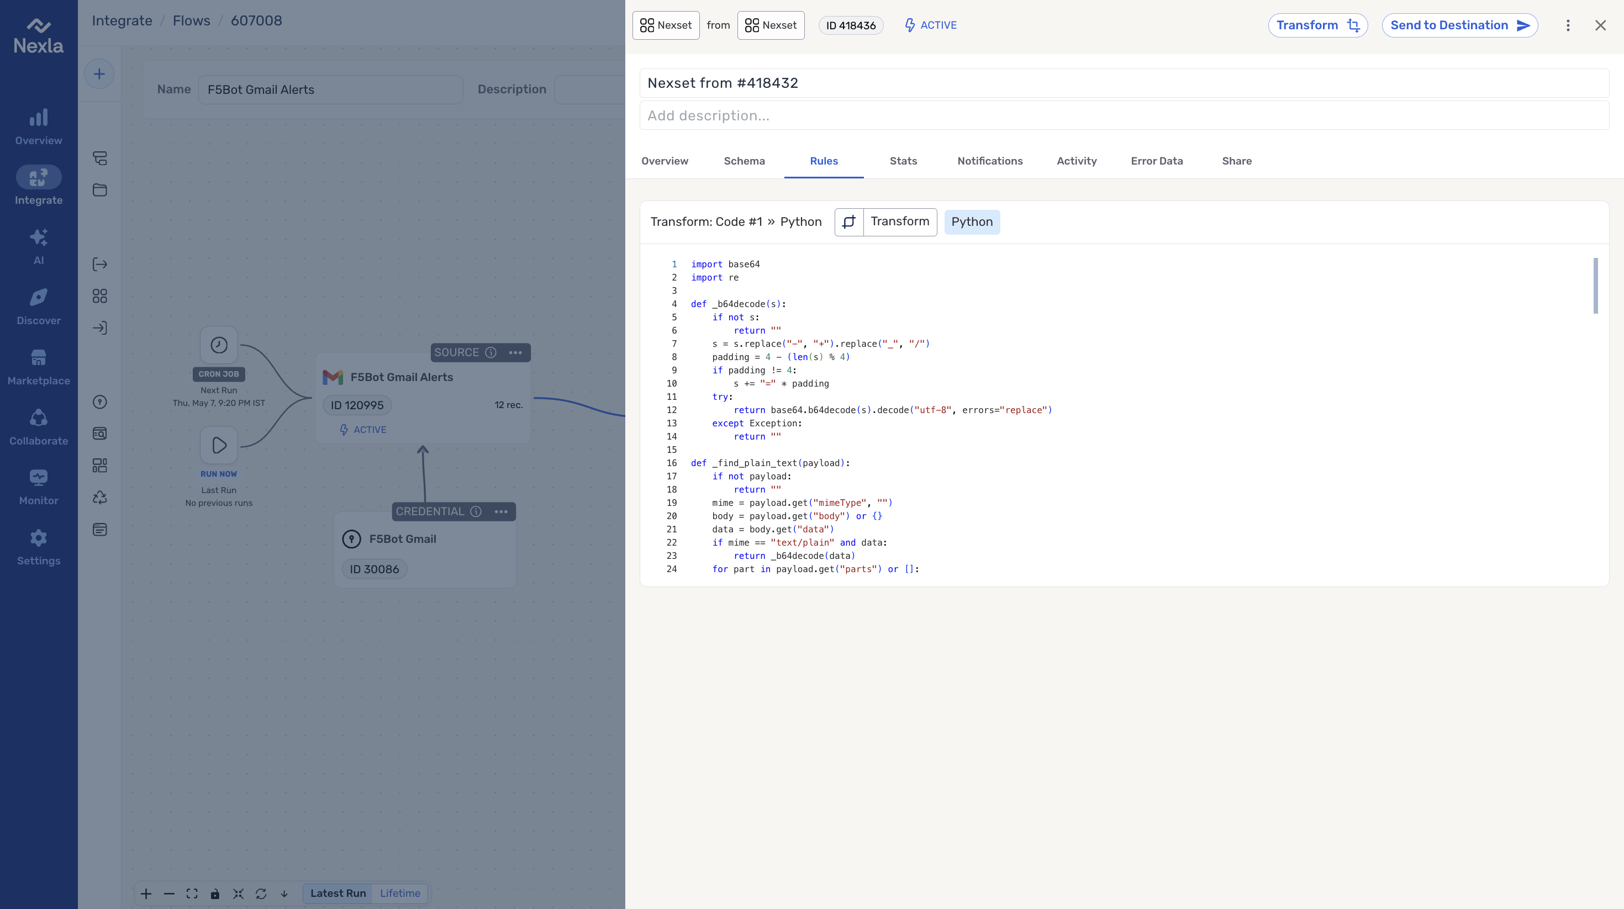1624x909 pixels.
Task: Open the Discover section in sidebar
Action: point(39,307)
